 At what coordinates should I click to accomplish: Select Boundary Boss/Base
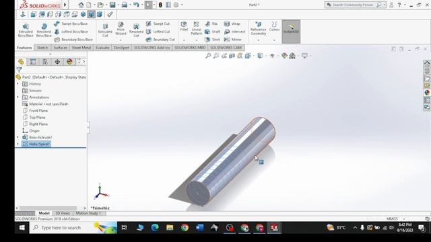(73, 40)
